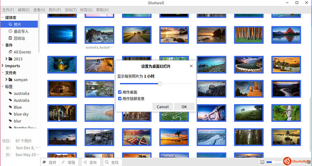Click the 2013 folder icon
This screenshot has height=166, width=312.
[10, 59]
